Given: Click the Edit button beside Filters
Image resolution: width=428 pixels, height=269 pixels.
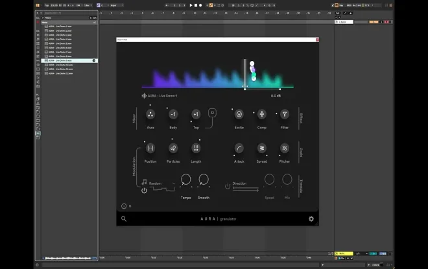Looking at the screenshot, I should click(93, 18).
